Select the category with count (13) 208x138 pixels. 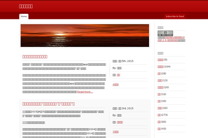pyautogui.click(x=160, y=80)
